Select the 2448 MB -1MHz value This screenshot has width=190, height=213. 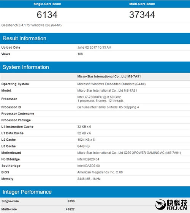coord(89,179)
